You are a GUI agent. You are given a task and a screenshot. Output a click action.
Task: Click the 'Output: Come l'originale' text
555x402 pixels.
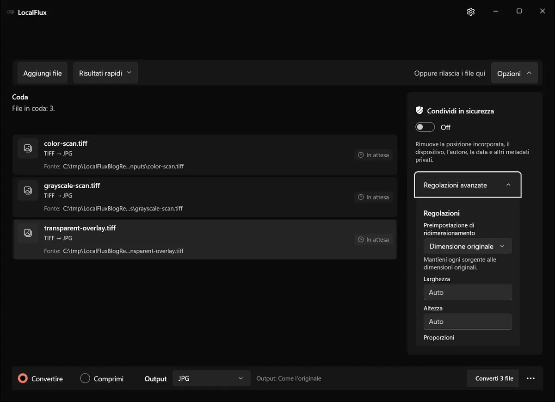click(289, 378)
